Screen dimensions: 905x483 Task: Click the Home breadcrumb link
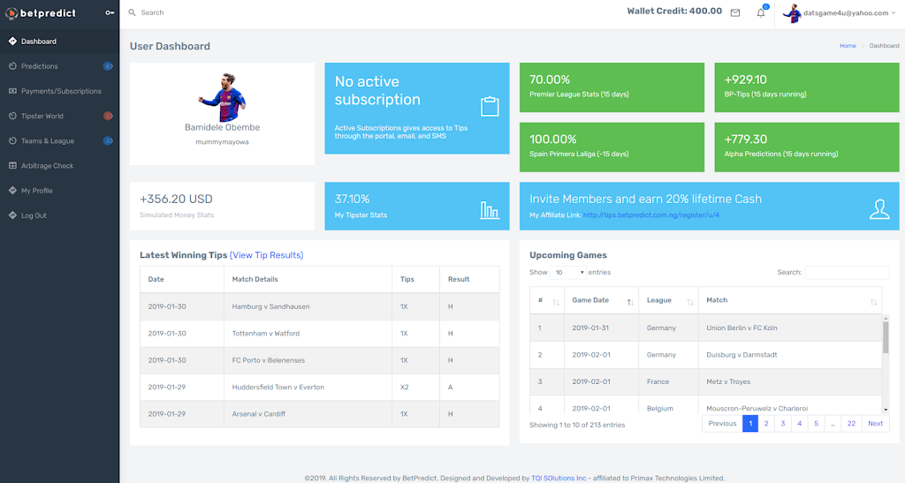pyautogui.click(x=848, y=46)
